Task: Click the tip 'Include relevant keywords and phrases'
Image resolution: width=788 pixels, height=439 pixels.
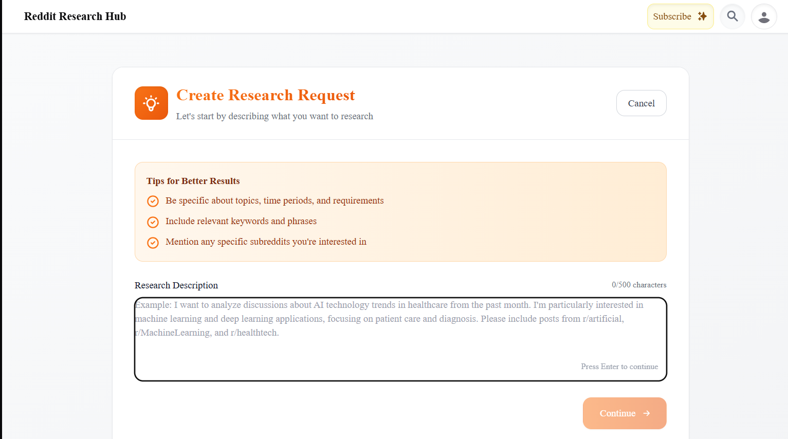Action: point(241,221)
